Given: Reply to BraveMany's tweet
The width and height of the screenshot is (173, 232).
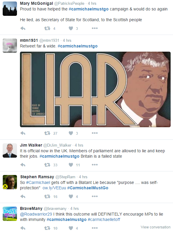Looking at the screenshot, I should (x=23, y=228).
